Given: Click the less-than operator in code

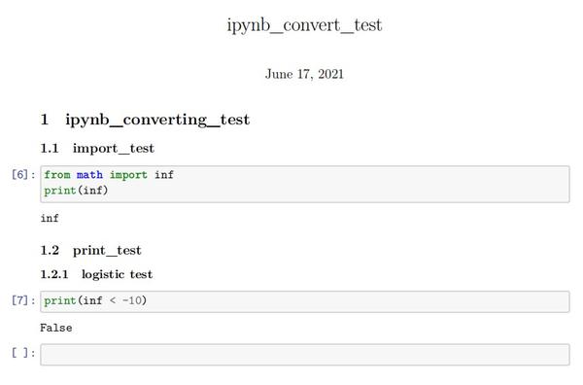Looking at the screenshot, I should click(x=113, y=300).
